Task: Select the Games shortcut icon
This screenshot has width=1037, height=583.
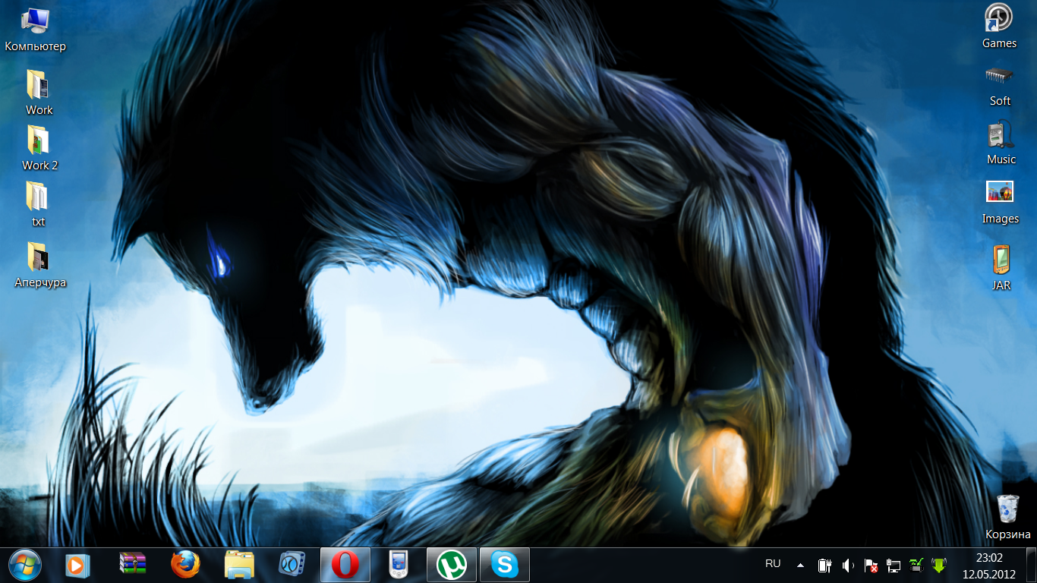Action: [x=999, y=27]
